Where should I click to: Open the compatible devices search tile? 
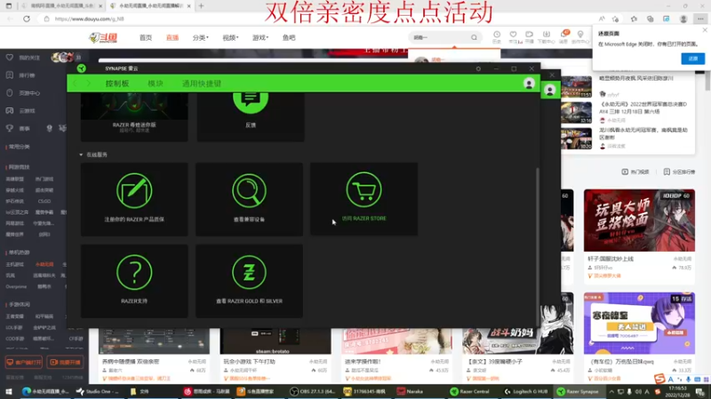(x=249, y=199)
